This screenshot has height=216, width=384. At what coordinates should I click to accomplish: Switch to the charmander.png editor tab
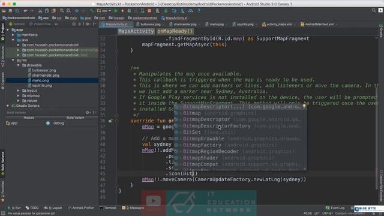point(184,24)
